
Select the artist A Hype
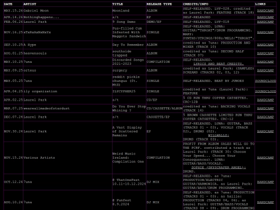30,45
